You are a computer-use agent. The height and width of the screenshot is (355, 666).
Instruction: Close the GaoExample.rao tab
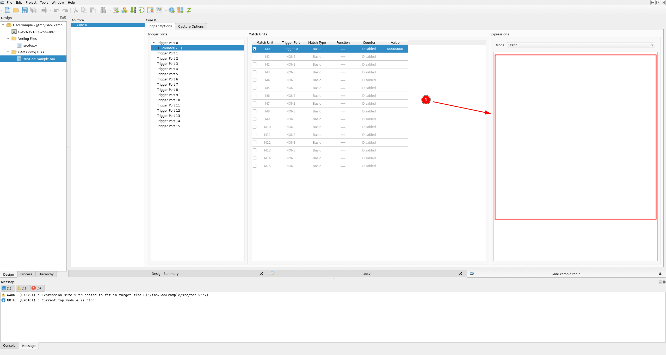tap(660, 274)
